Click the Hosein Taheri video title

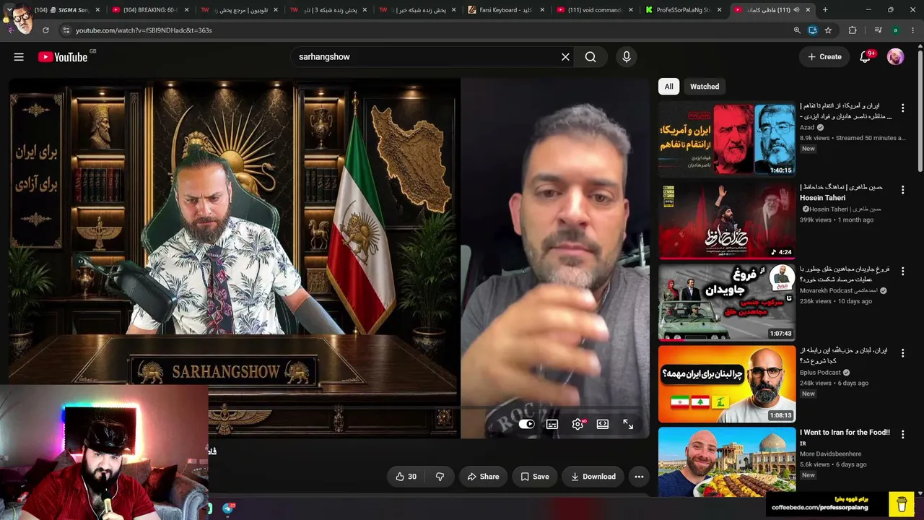click(x=841, y=192)
